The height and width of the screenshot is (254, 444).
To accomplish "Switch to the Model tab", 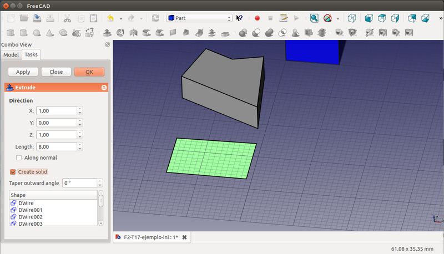I will [11, 54].
